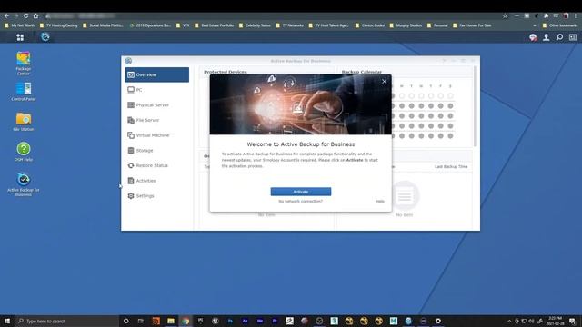Open the 'My Net Worth' bookmark
The image size is (582, 327).
point(19,25)
